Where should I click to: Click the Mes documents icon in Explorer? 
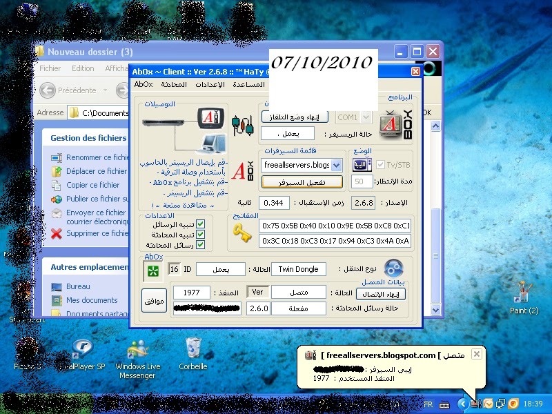pos(57,300)
